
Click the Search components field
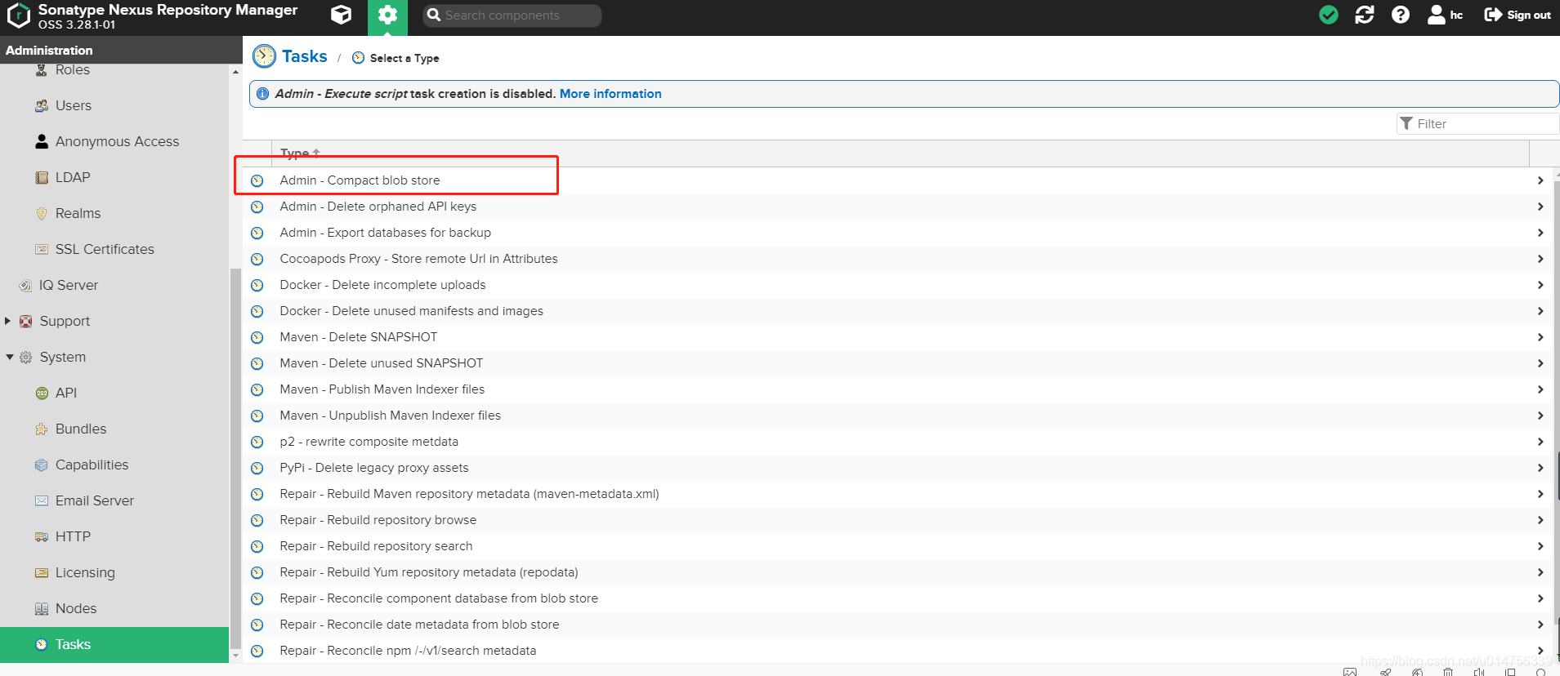tap(512, 16)
